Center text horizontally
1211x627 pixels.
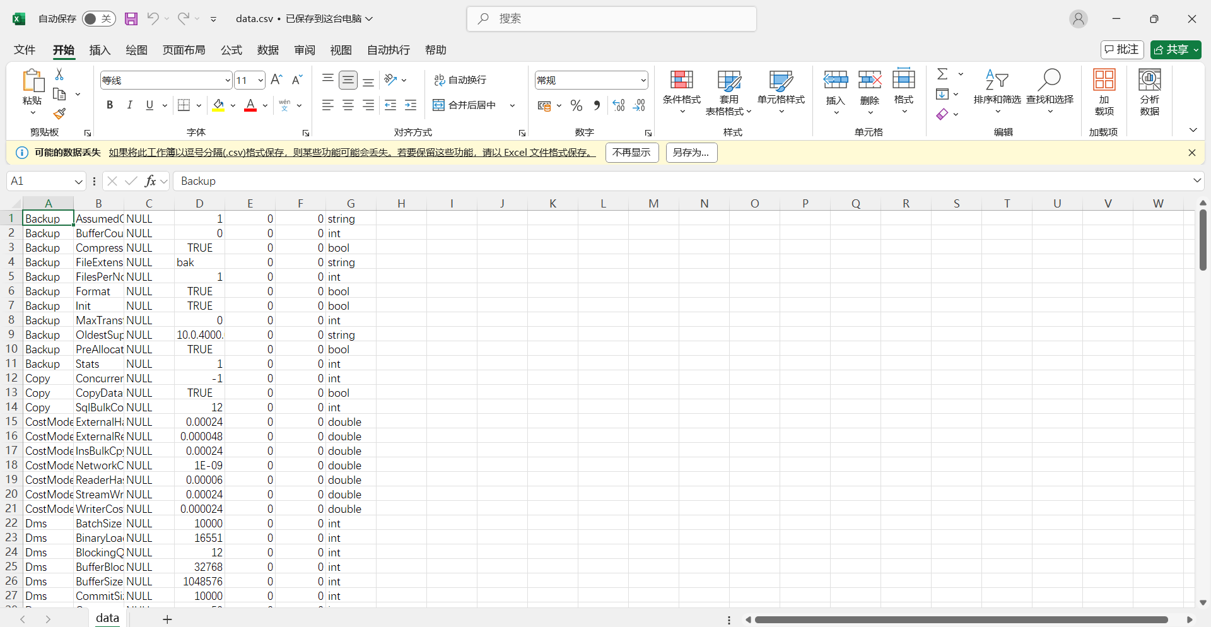pyautogui.click(x=348, y=105)
